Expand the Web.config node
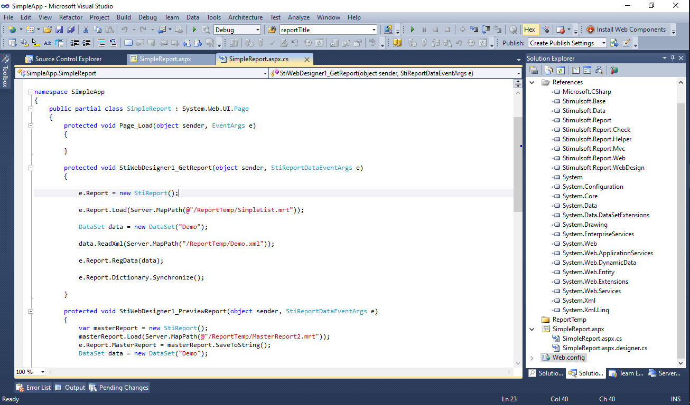Image resolution: width=690 pixels, height=405 pixels. coord(532,358)
